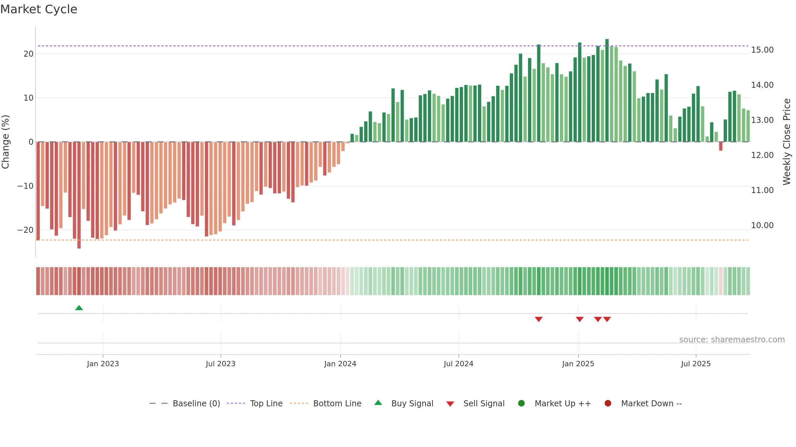Click the 10.00 right axis value

[x=762, y=225]
